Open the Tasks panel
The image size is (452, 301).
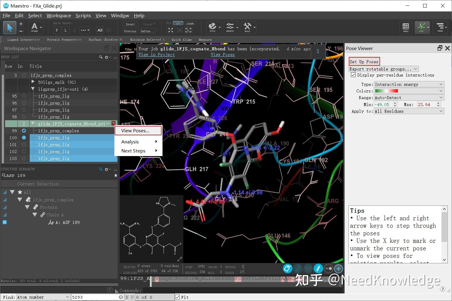click(x=440, y=27)
